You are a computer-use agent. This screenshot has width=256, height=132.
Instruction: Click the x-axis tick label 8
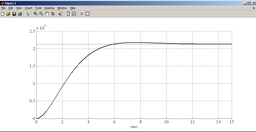coord(140,122)
